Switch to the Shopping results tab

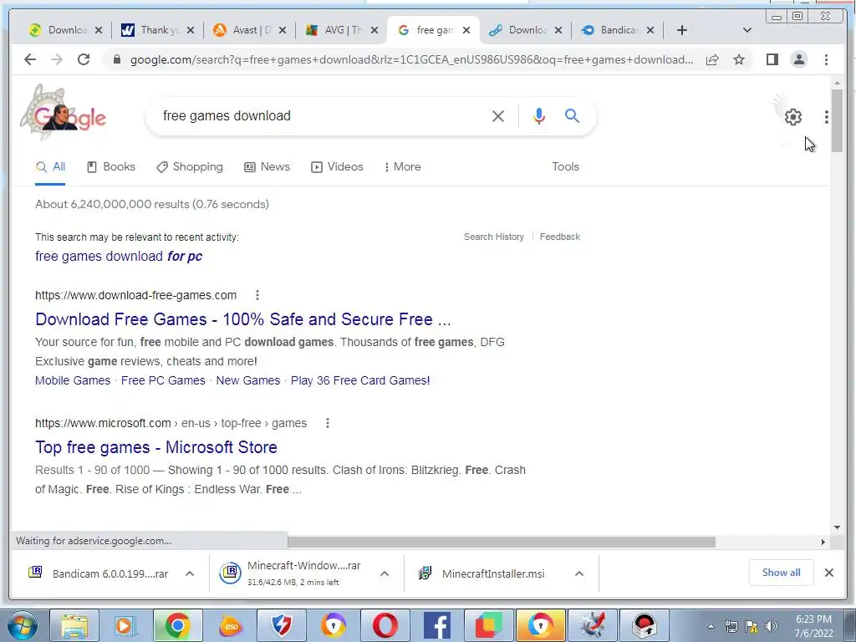(x=190, y=167)
